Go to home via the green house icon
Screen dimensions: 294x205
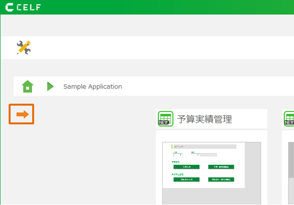tap(28, 86)
